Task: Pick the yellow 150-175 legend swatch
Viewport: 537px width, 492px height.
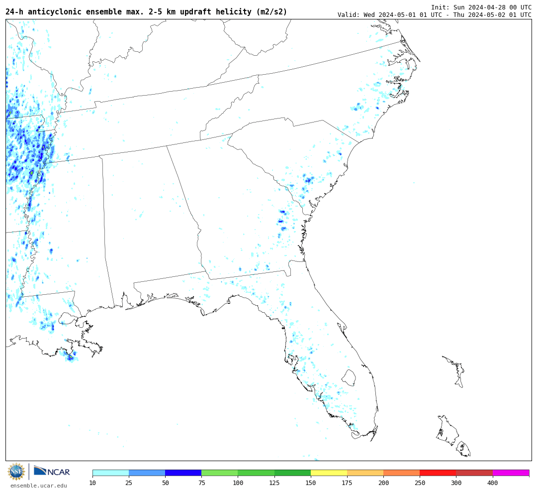Action: click(x=329, y=473)
